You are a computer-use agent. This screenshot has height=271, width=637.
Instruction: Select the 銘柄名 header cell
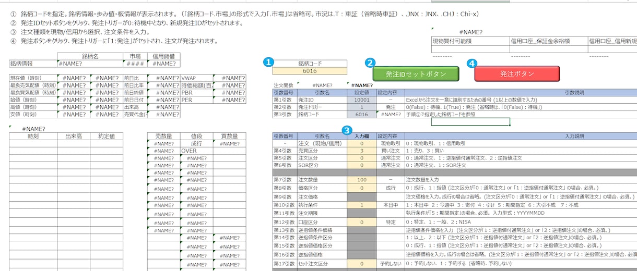(x=89, y=56)
